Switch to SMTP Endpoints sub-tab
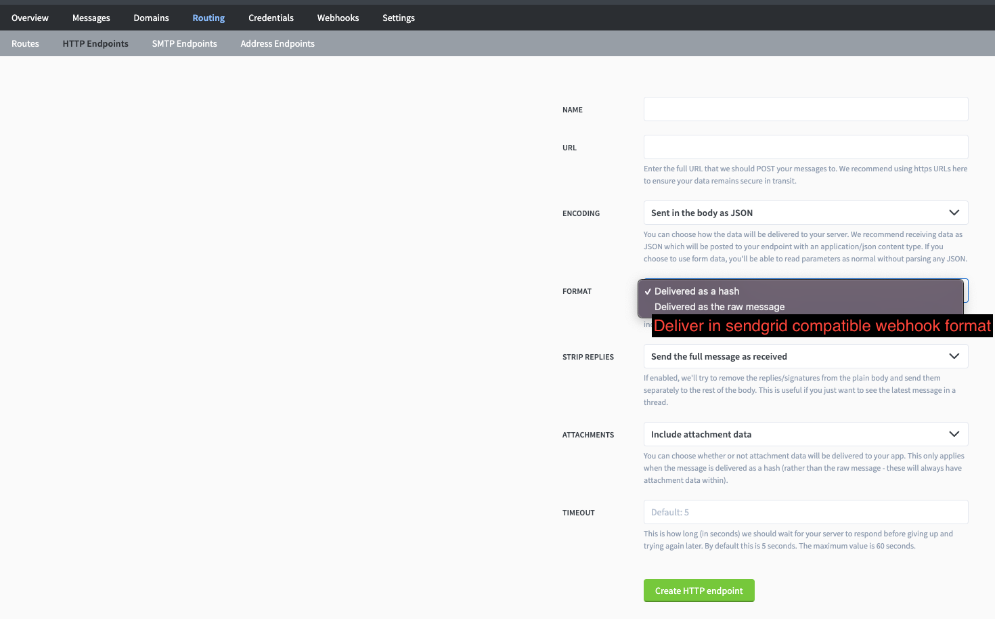The height and width of the screenshot is (619, 995). [x=184, y=43]
